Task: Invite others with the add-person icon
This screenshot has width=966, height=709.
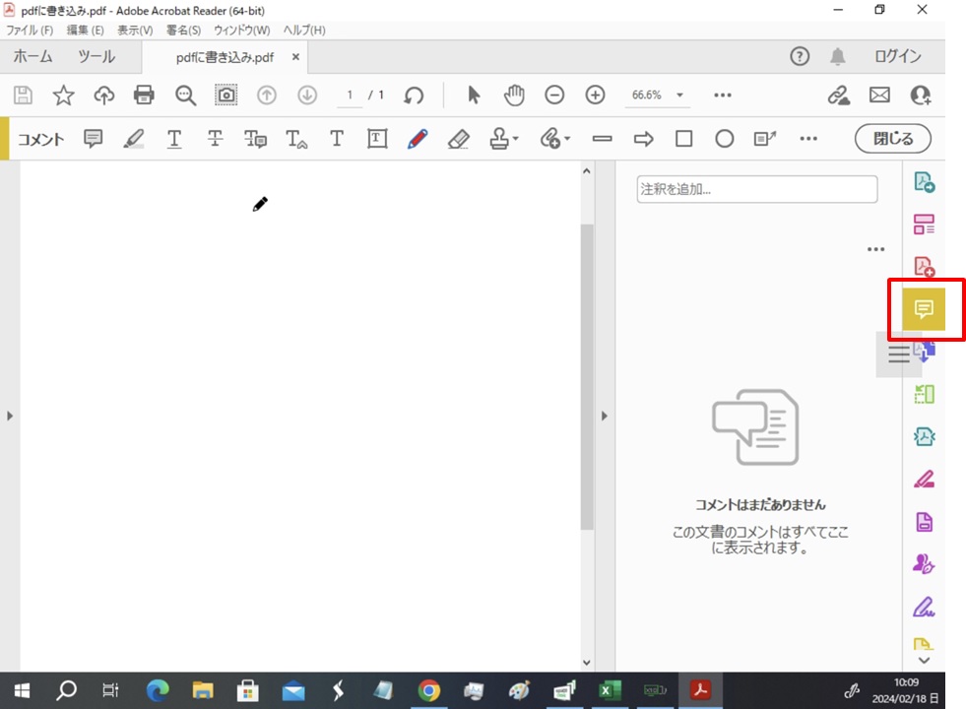Action: 921,95
